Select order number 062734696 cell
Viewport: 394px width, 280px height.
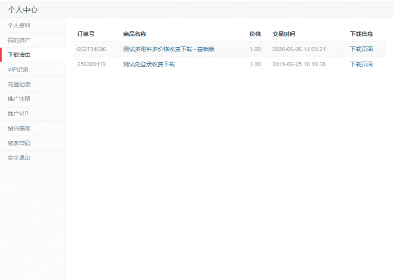coord(91,49)
